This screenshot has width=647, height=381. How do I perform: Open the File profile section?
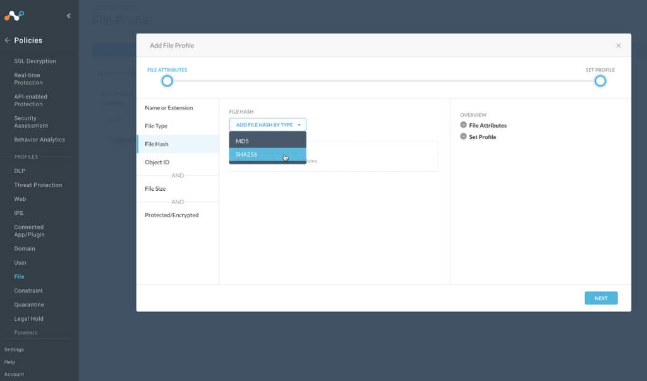point(19,277)
